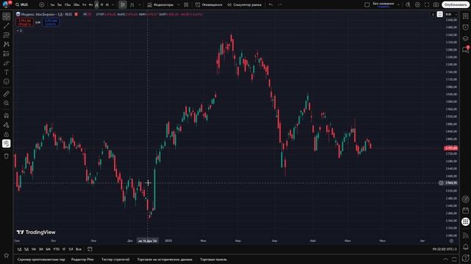471x264 pixels.
Task: Expand the timeframe dropdown arrow
Action: click(x=113, y=5)
